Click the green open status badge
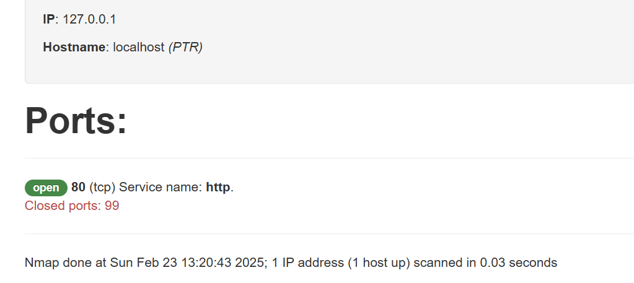 46,188
